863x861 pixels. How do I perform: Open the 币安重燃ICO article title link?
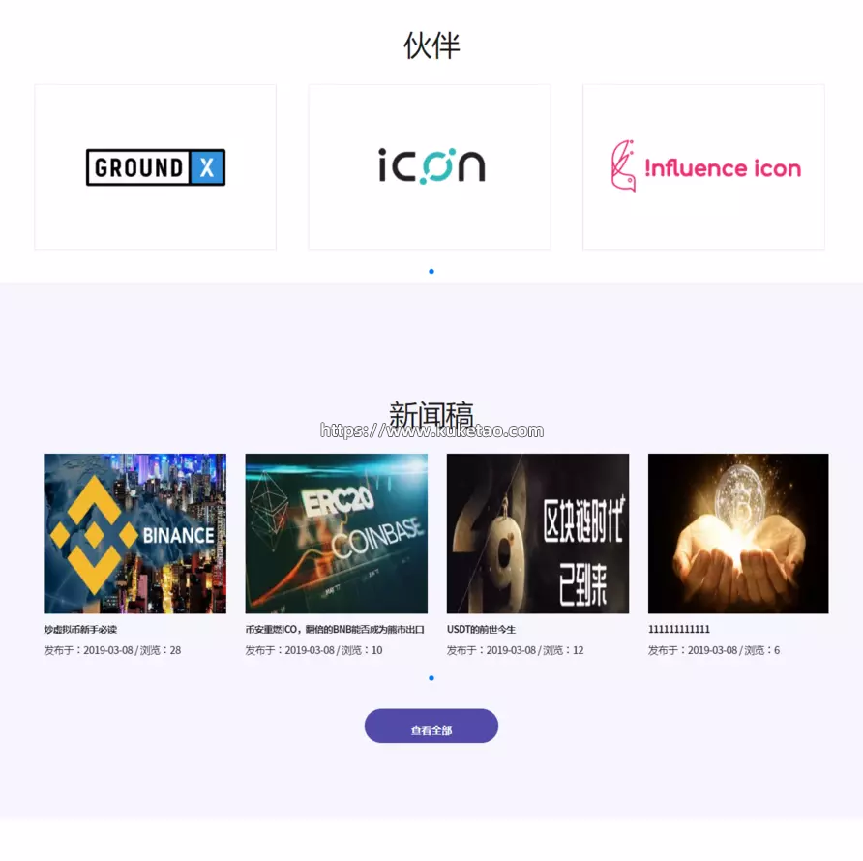coord(335,629)
